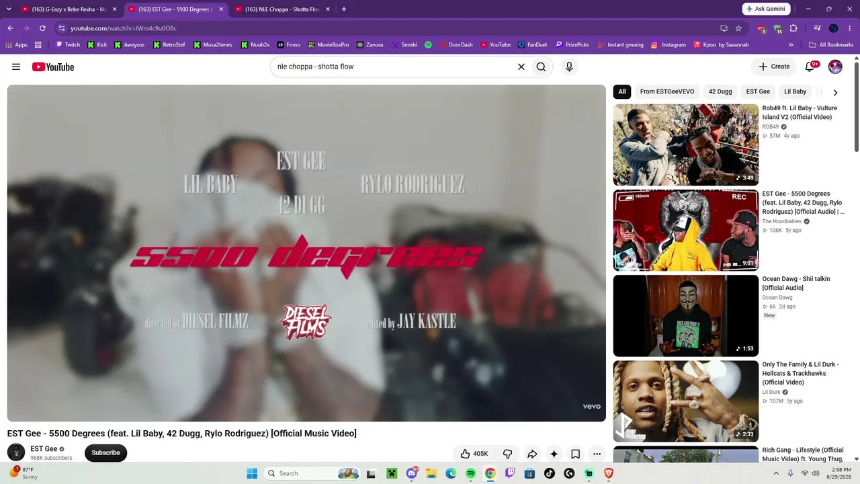Filter recommendations by Lil Baby chip
Image resolution: width=860 pixels, height=484 pixels.
tap(795, 91)
